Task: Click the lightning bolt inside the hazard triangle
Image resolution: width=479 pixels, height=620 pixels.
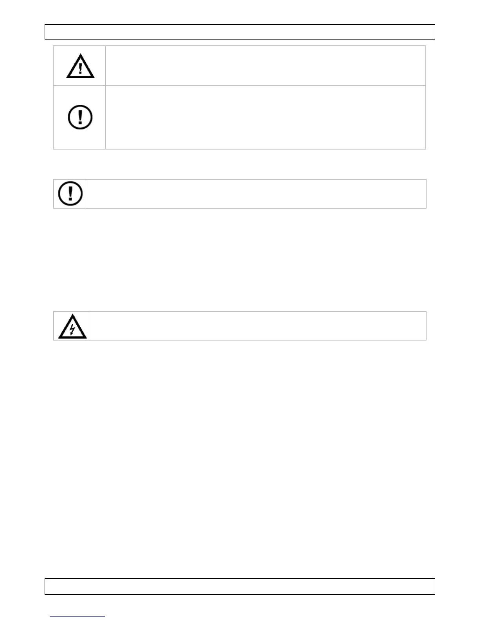Action: (72, 330)
